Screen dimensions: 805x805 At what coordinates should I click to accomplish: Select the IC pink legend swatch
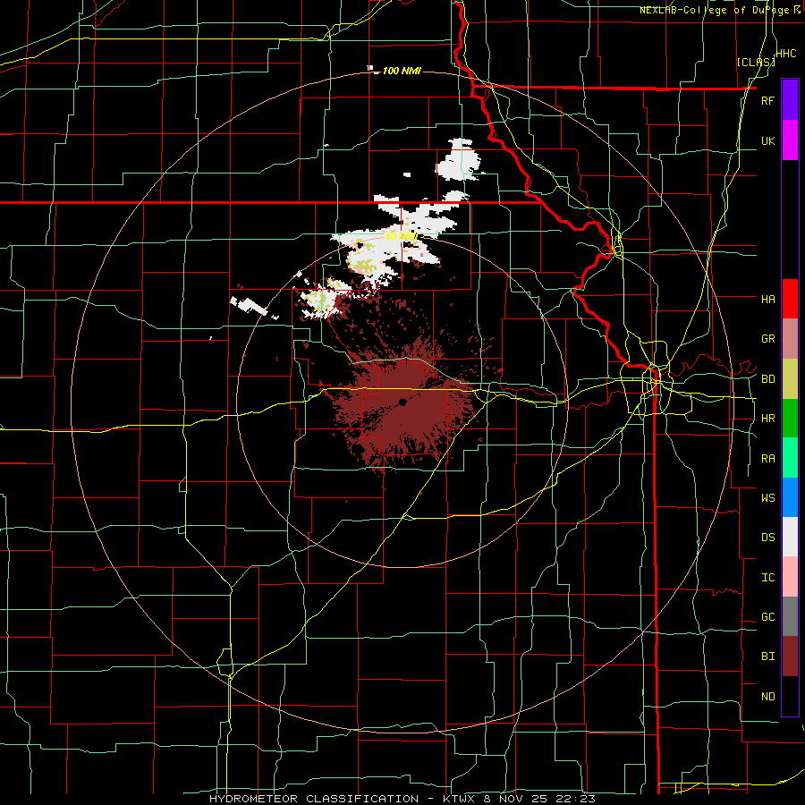coord(790,577)
